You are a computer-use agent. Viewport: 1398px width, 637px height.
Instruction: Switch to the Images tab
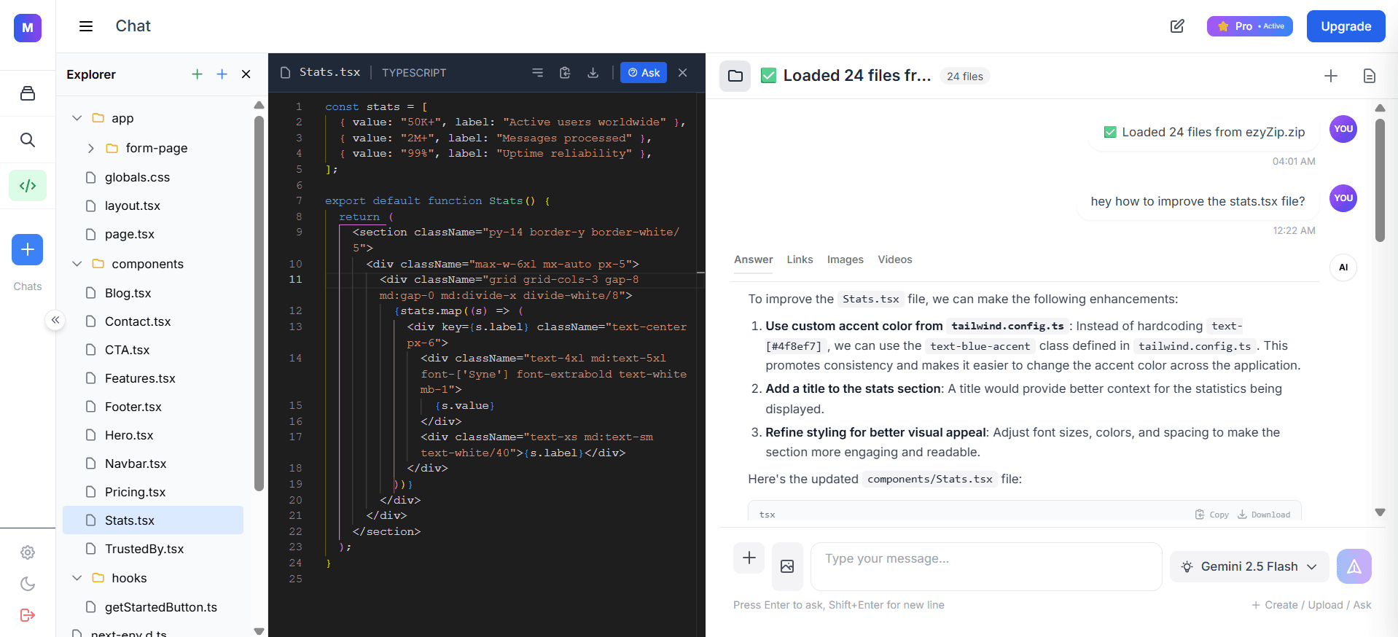point(845,259)
